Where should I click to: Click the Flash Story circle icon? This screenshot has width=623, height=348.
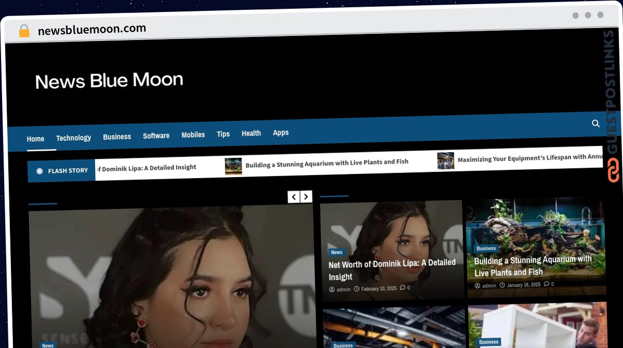(39, 171)
